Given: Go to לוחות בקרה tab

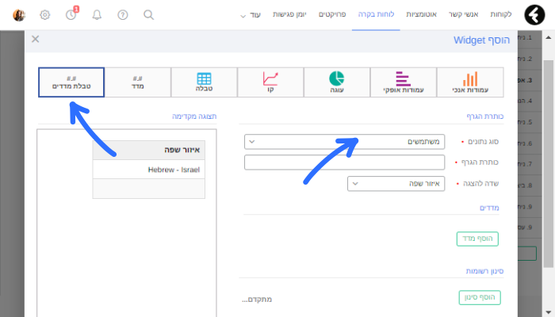Looking at the screenshot, I should [x=376, y=14].
